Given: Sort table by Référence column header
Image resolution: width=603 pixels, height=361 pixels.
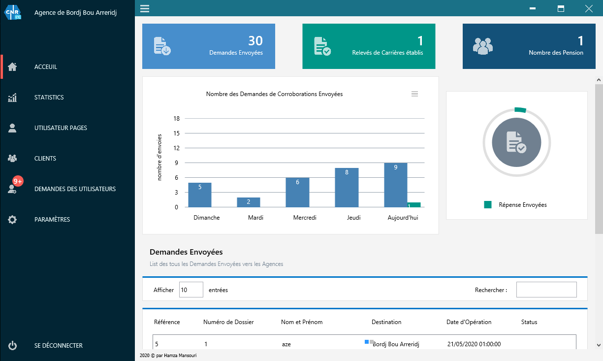Looking at the screenshot, I should click(167, 322).
